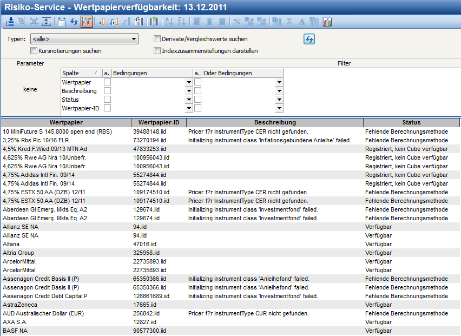The width and height of the screenshot is (461, 336).
Task: Click the sort descending Z-A icon
Action: [181, 22]
